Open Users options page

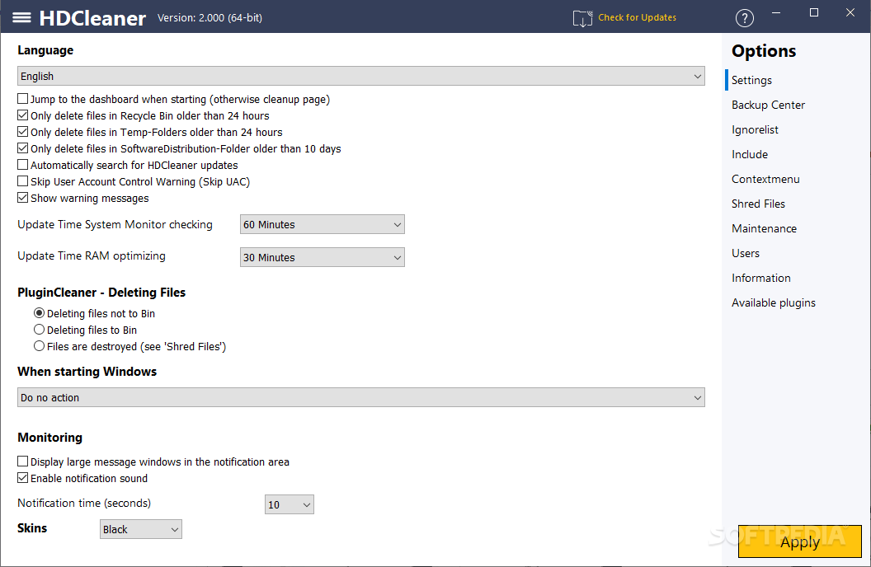pos(745,254)
